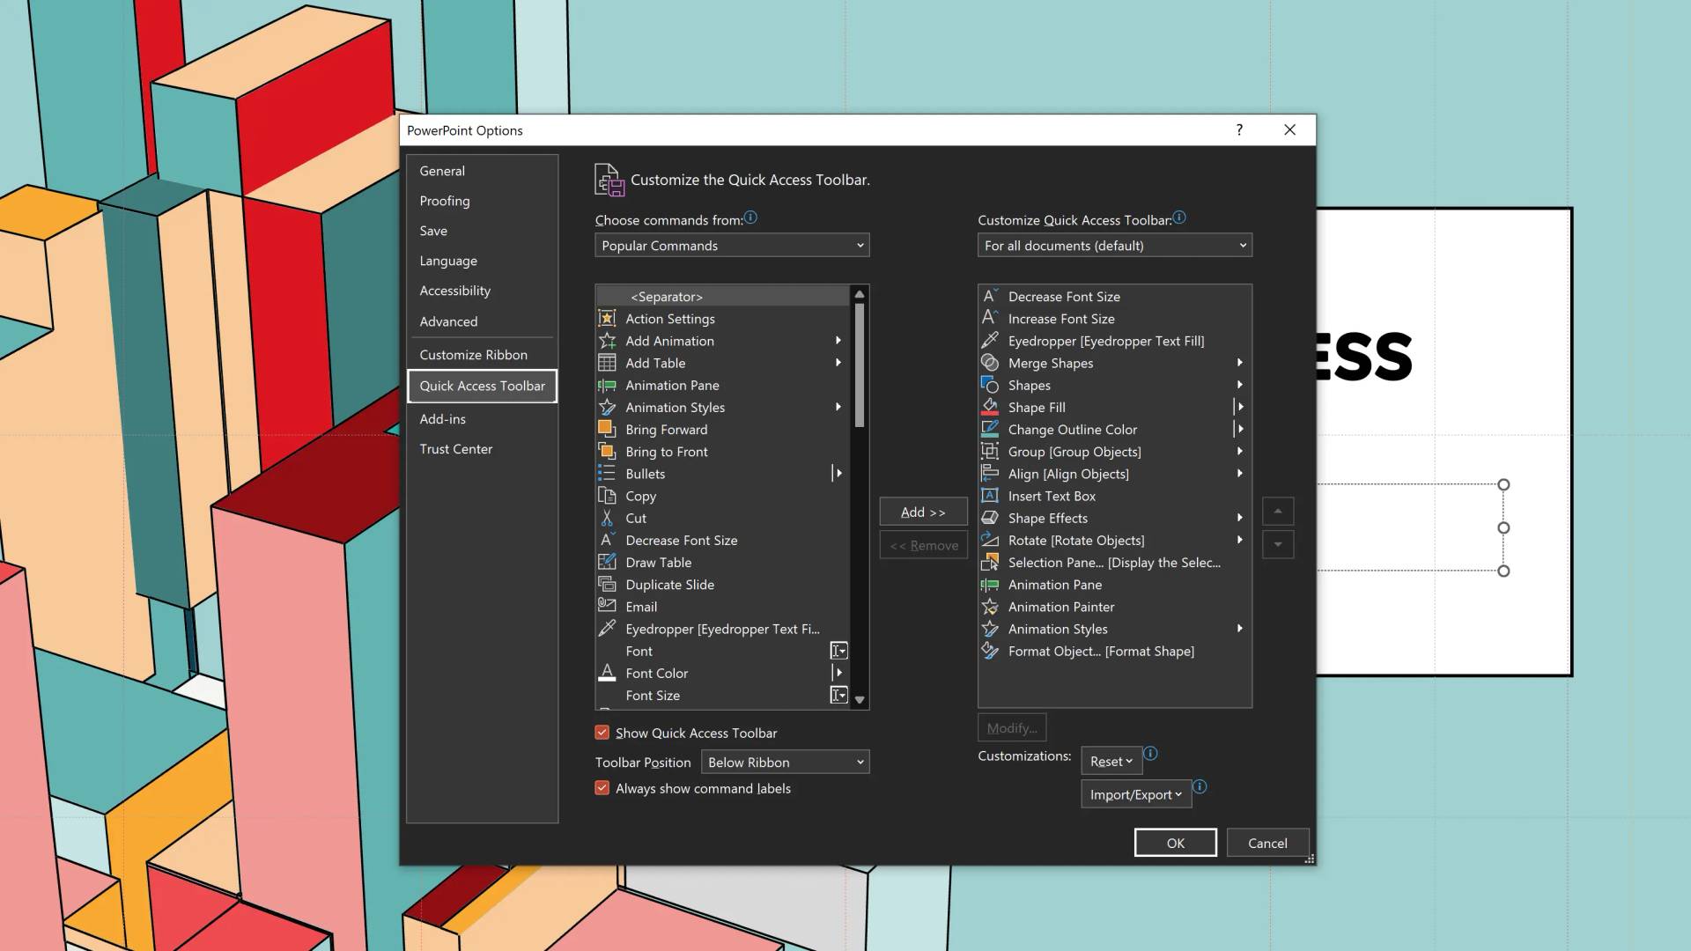The image size is (1691, 951).
Task: Select Action Settings icon in commands list
Action: tap(607, 319)
